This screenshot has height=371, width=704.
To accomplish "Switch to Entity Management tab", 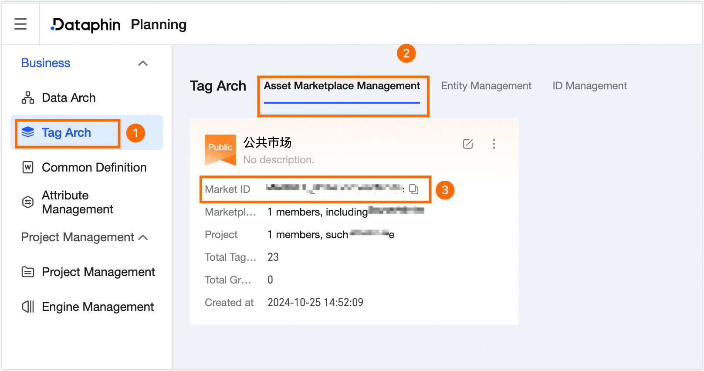I will (486, 86).
